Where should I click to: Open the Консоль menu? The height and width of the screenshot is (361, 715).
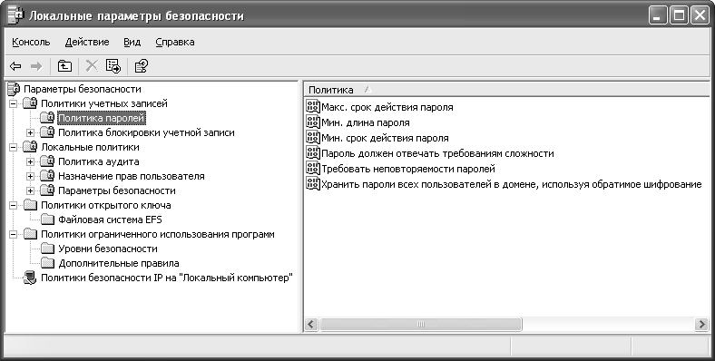(x=31, y=42)
